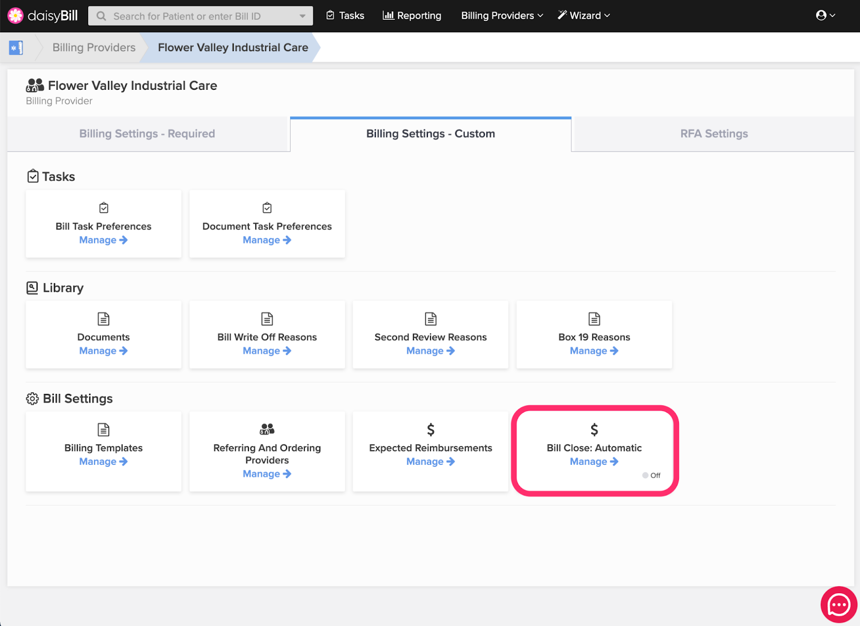Screen dimensions: 860x626
Task: Click the Flower Valley provider group icon
Action: coord(35,85)
